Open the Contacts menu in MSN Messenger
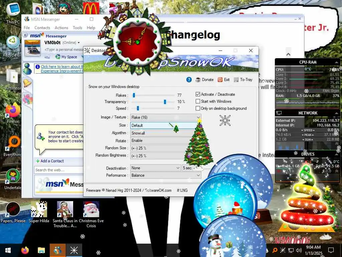This screenshot has width=342, height=257. point(42,28)
